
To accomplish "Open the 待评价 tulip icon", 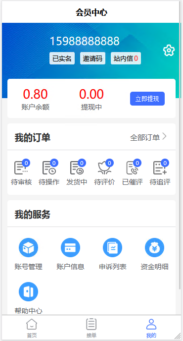I will (x=104, y=168).
